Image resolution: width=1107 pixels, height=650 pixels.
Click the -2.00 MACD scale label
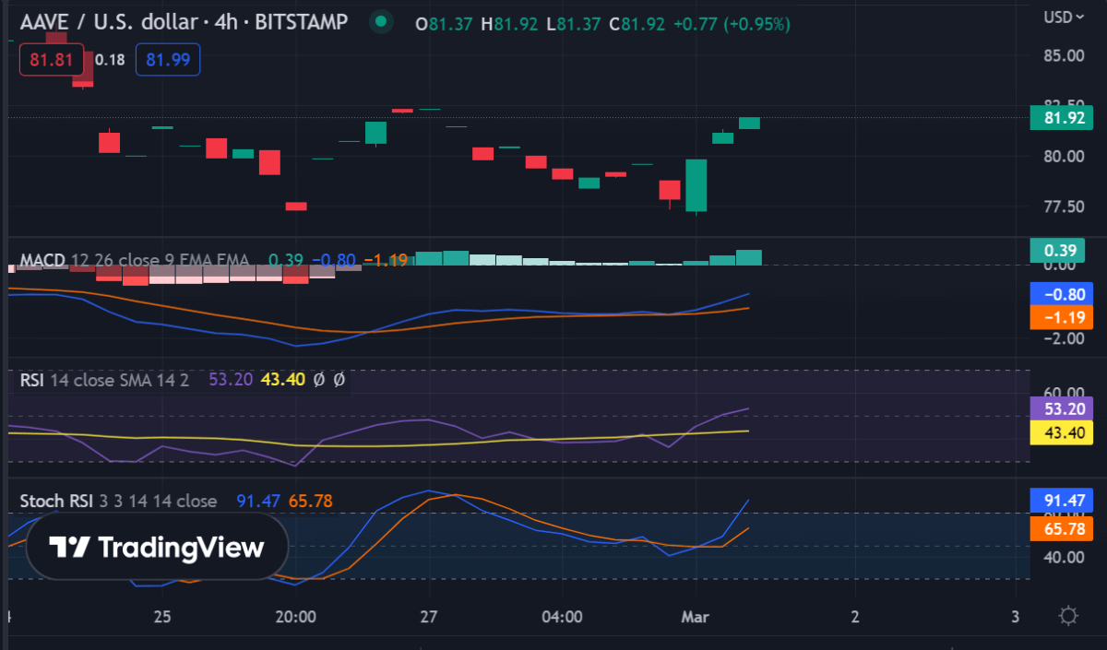1064,338
